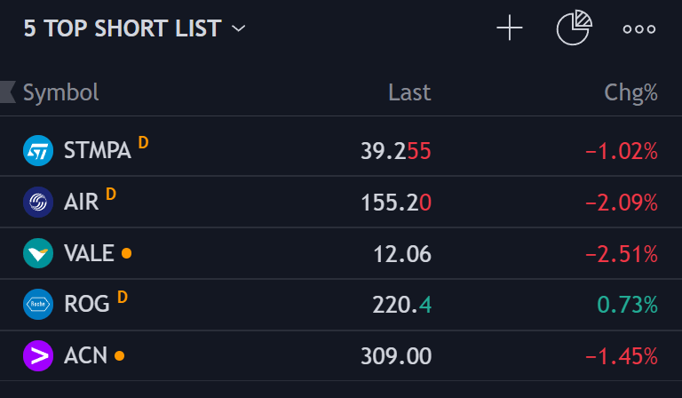This screenshot has height=398, width=682.
Task: Click the orange dot next to VALE
Action: coord(127,253)
